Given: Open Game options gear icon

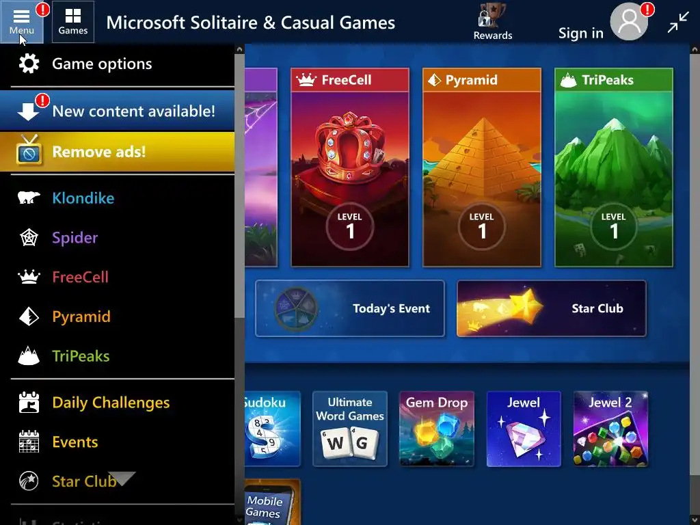Looking at the screenshot, I should pos(29,64).
